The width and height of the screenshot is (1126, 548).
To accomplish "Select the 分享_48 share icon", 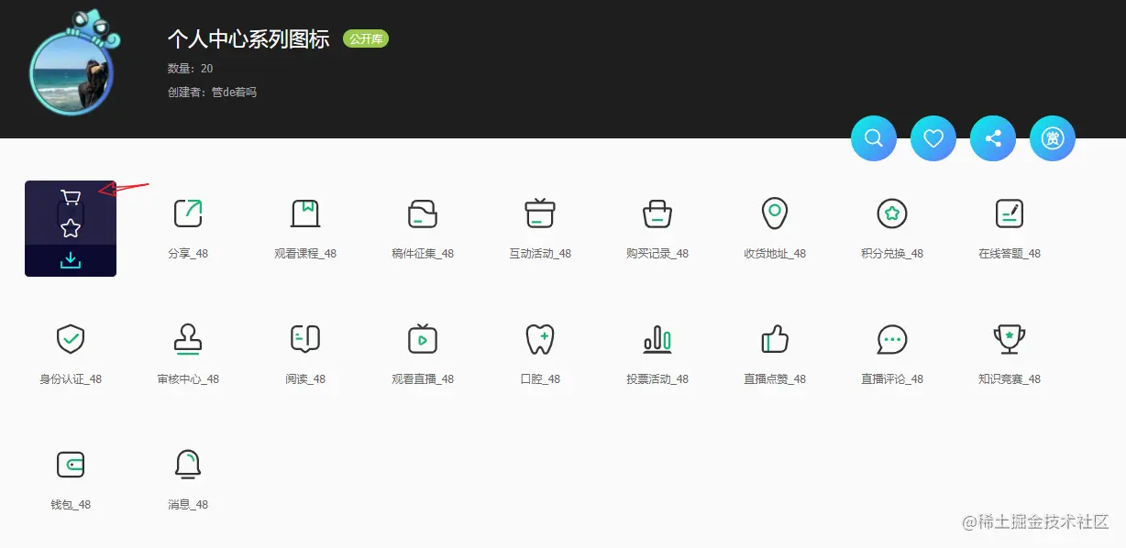I will 188,213.
